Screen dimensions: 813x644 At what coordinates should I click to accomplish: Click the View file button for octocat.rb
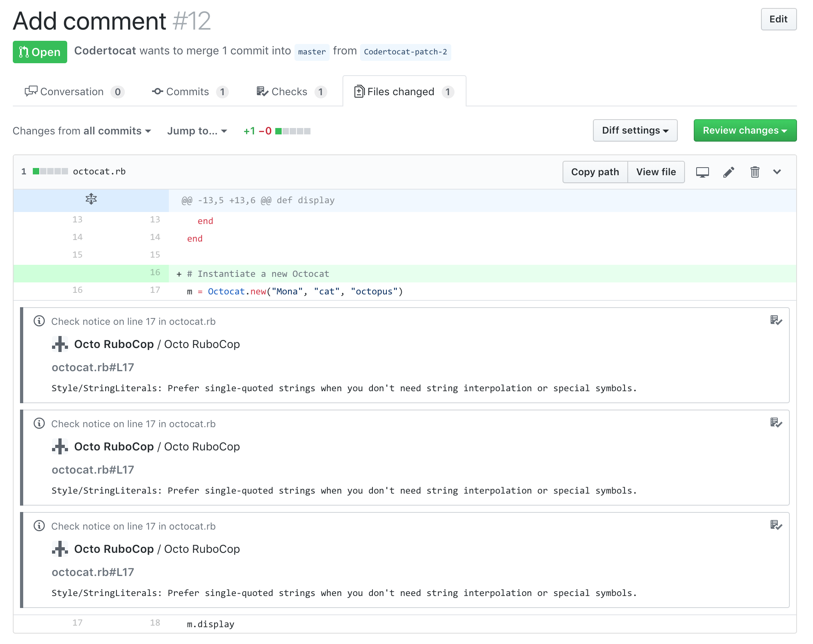[656, 172]
